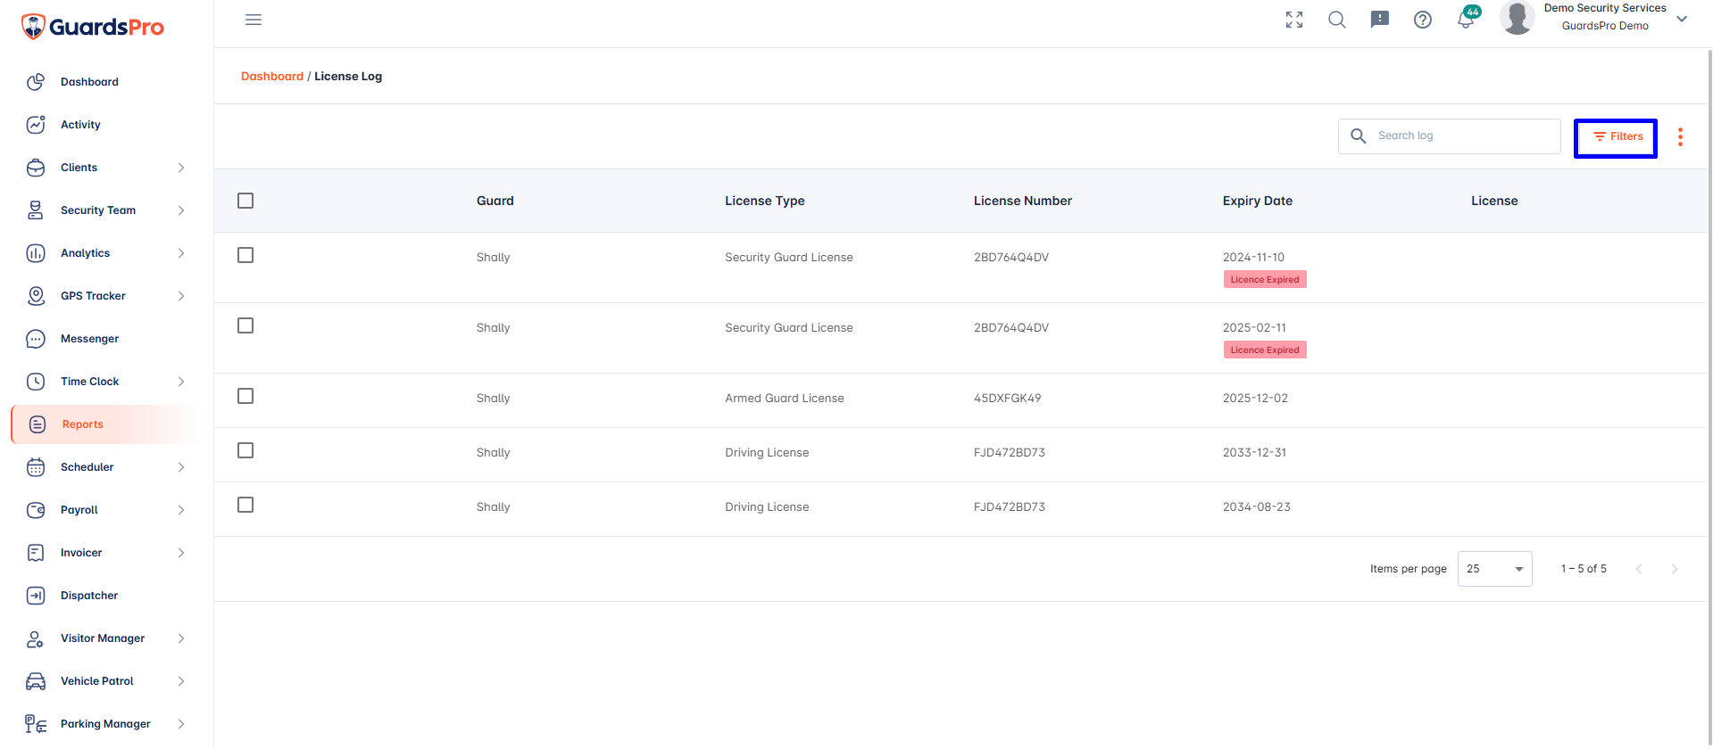Screen dimensions: 1713x749
Task: Select the Armed Guard License row checkbox
Action: [245, 396]
